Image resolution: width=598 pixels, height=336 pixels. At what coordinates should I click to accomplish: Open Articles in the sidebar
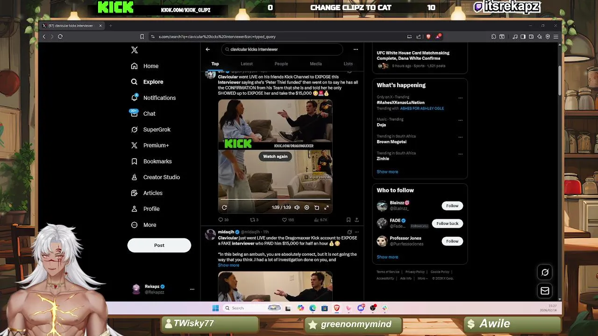(147, 193)
